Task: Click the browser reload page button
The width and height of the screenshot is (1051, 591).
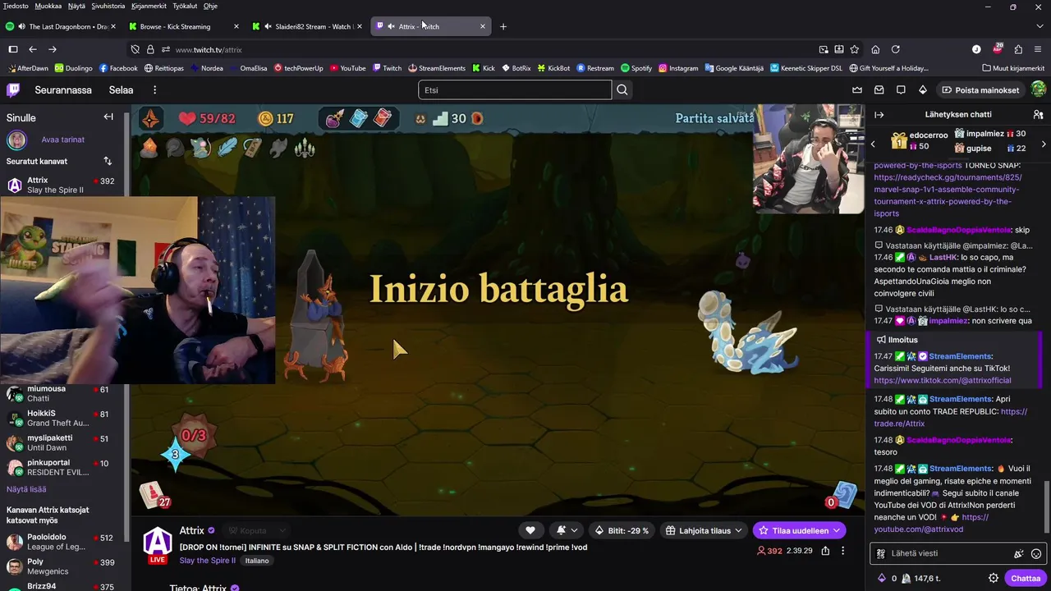Action: pos(896,49)
